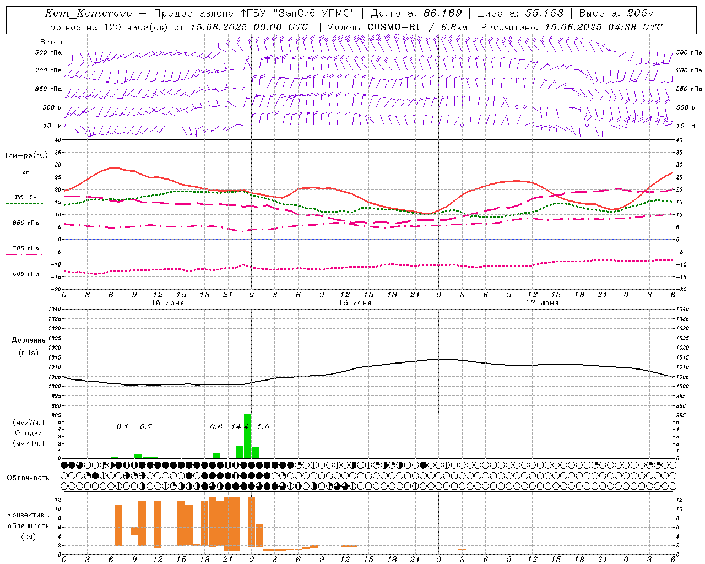Click the Модель COSMO-RU / 6.6км label
The height and width of the screenshot is (564, 705).
[397, 27]
